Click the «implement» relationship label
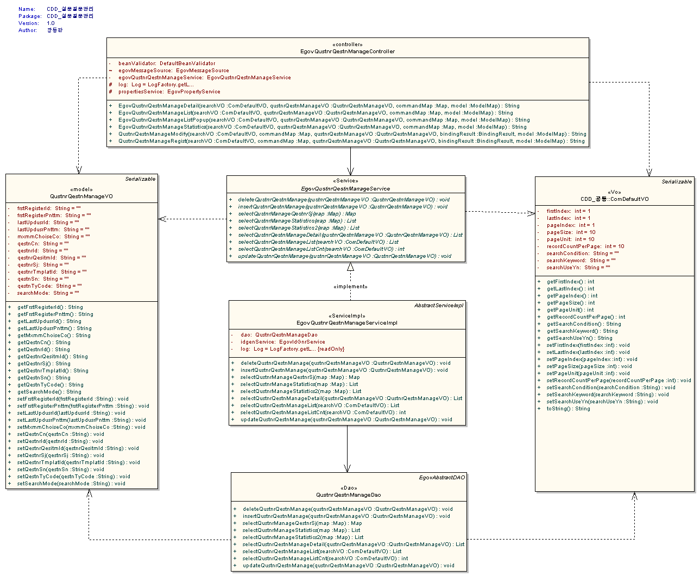The width and height of the screenshot is (700, 577). [350, 287]
